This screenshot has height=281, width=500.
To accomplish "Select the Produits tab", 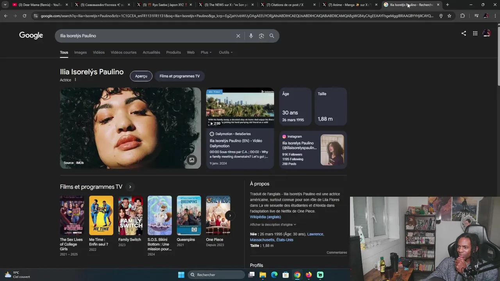I will click(x=173, y=52).
